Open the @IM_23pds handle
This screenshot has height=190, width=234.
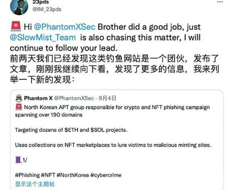pyautogui.click(x=47, y=9)
